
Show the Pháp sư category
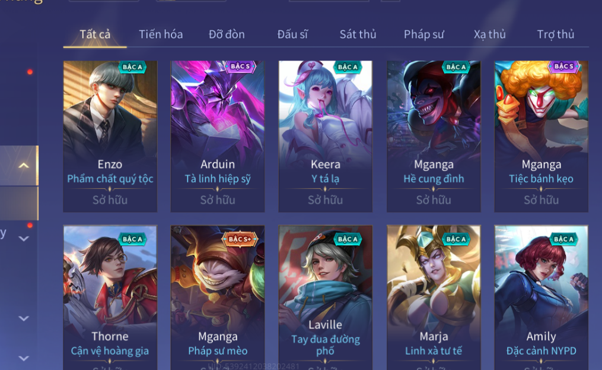[424, 34]
